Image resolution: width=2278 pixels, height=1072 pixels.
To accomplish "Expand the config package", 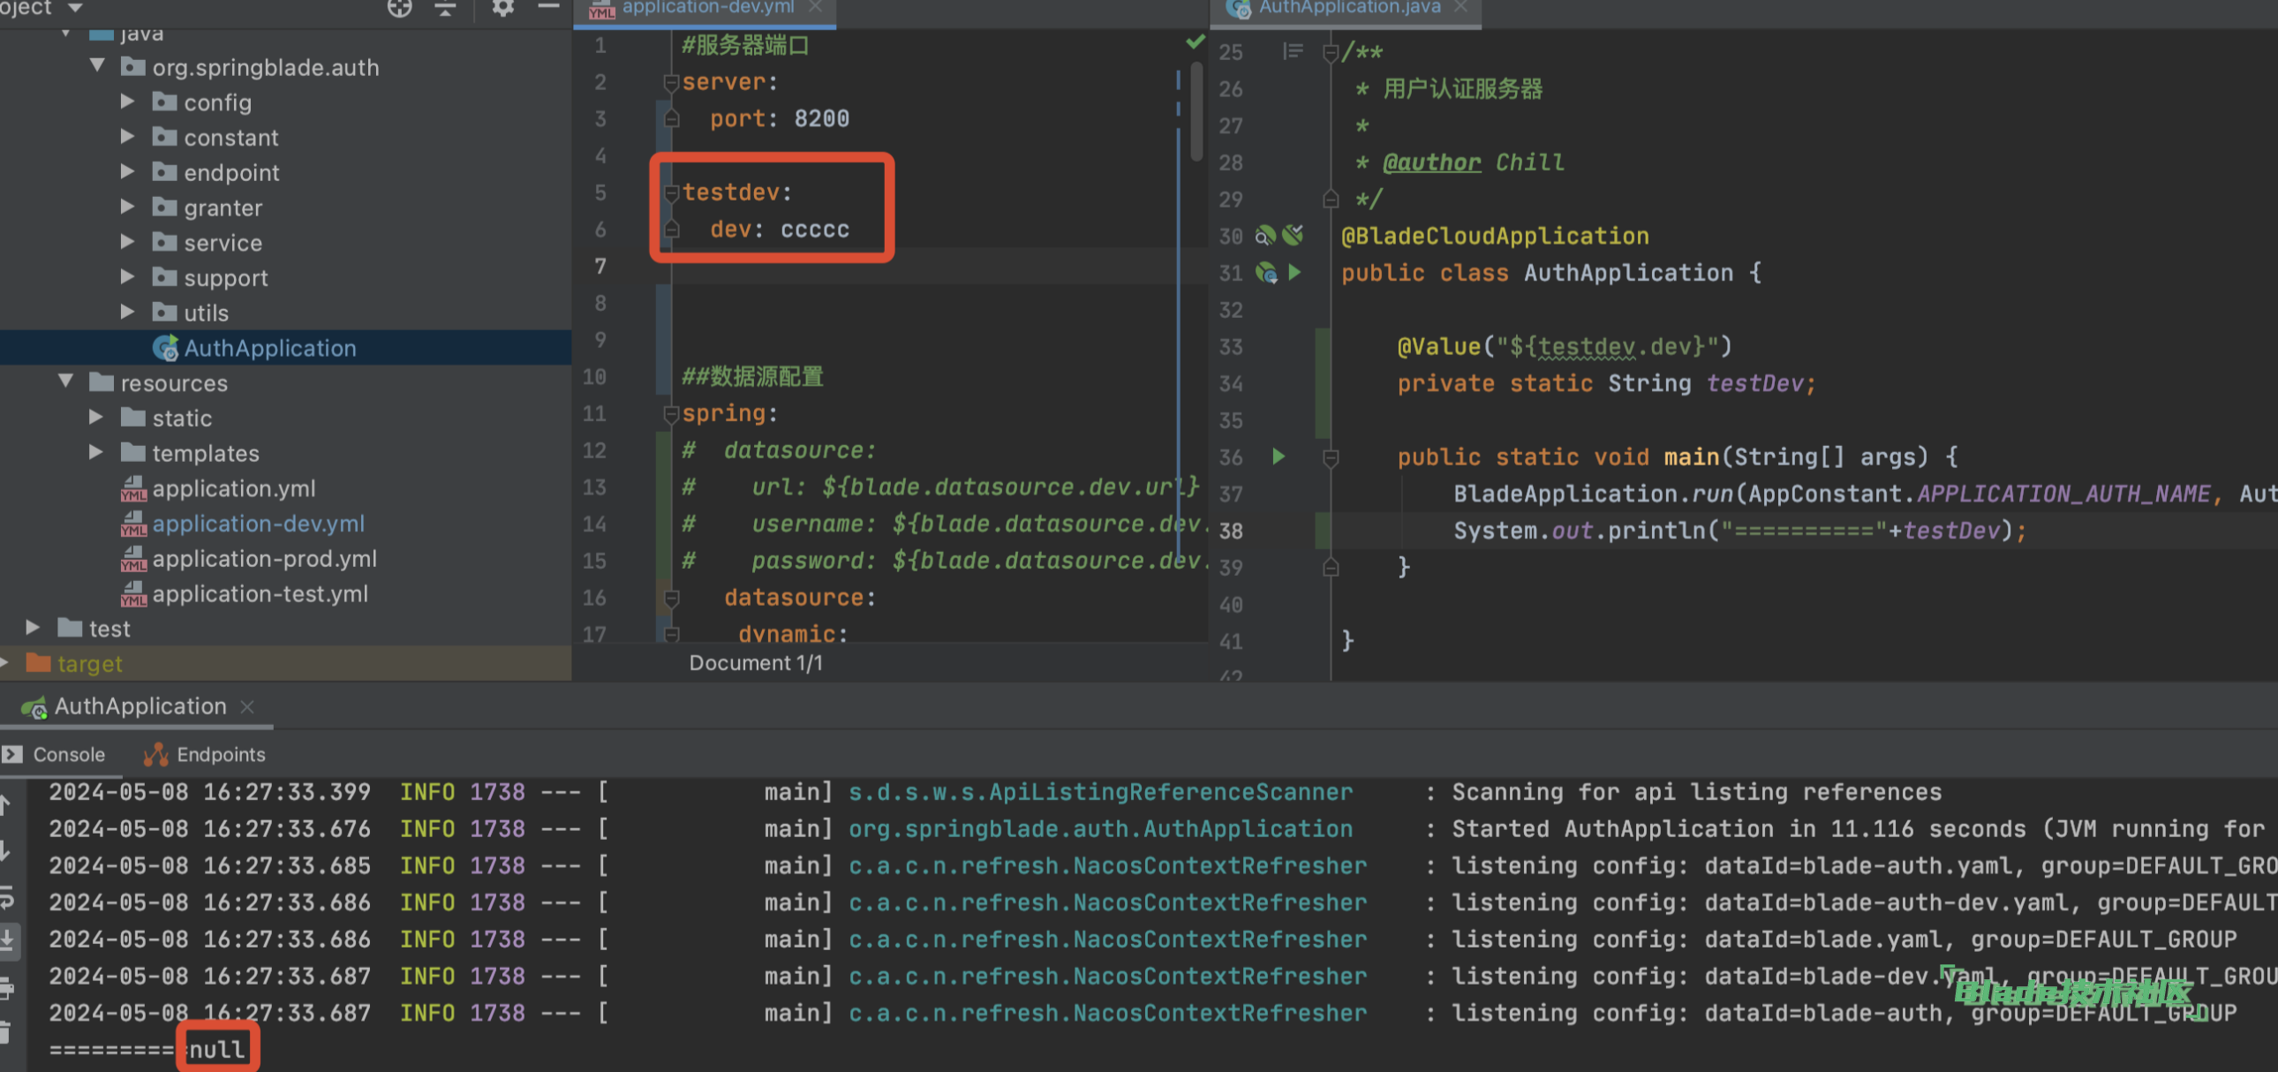I will click(127, 102).
